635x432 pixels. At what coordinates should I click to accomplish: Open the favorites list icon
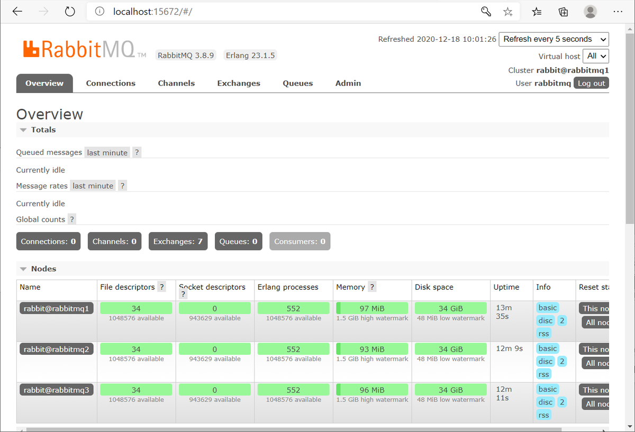tap(537, 12)
